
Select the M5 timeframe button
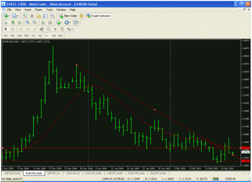pos(12,35)
